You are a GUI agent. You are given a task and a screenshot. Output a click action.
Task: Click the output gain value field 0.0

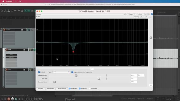[x=151, y=85]
